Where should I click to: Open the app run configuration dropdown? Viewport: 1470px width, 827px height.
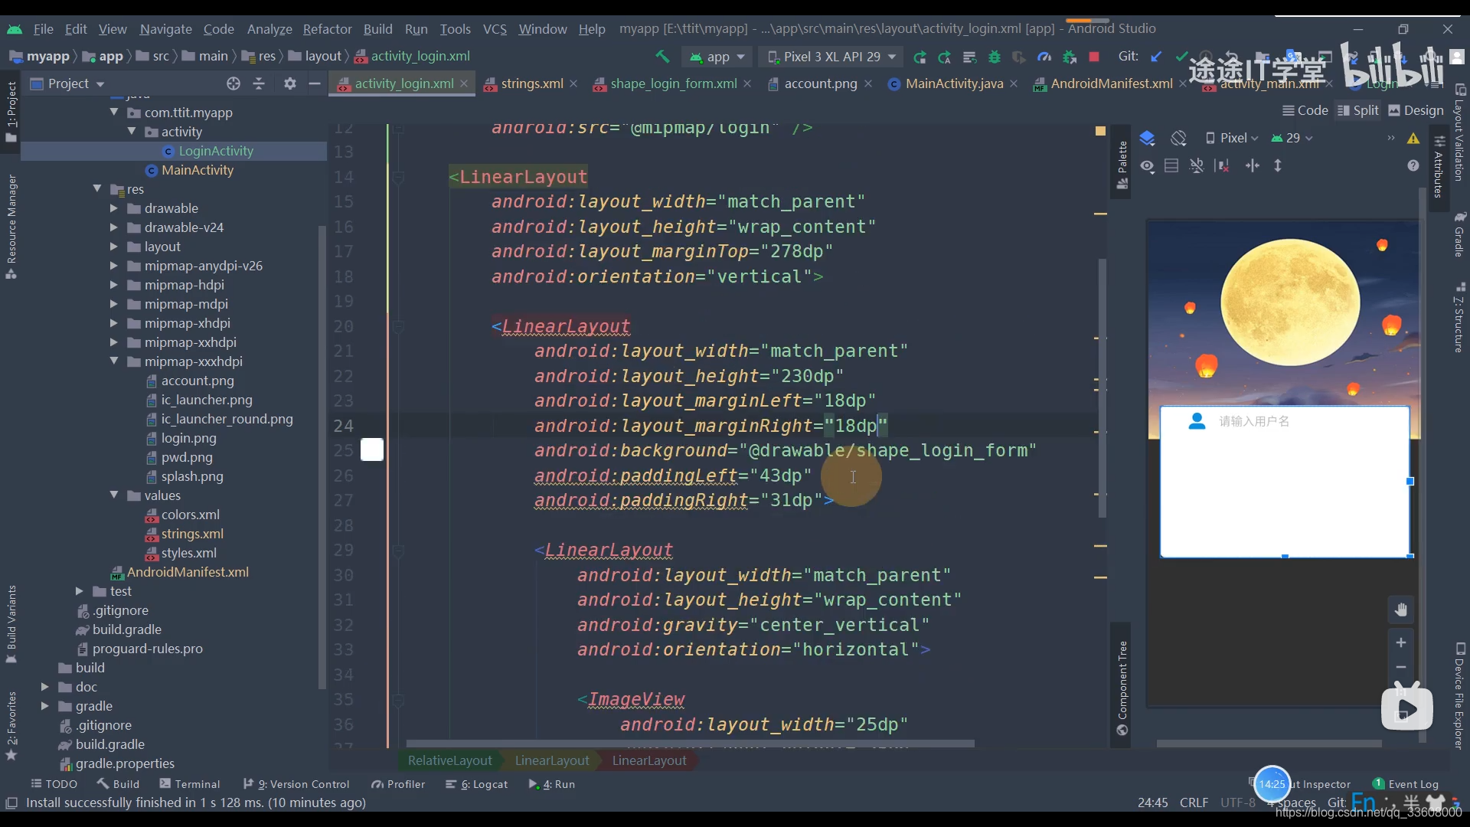[717, 57]
